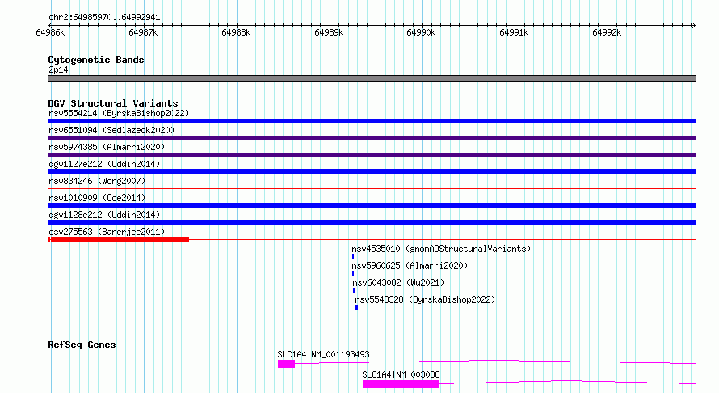This screenshot has height=393, width=719.
Task: Click the purple bar for nsv5974385
Action: click(372, 155)
